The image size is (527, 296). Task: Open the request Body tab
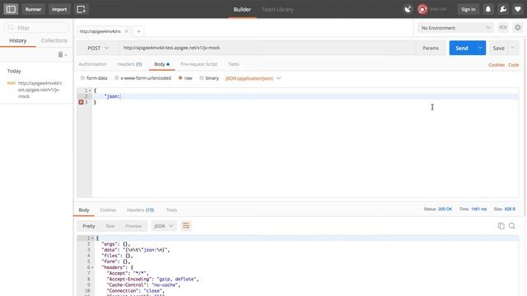pyautogui.click(x=161, y=64)
